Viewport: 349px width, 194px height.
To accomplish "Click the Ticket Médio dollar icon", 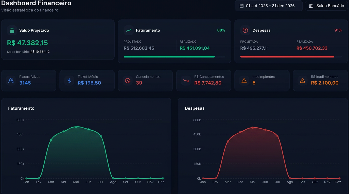I will point(69,81).
